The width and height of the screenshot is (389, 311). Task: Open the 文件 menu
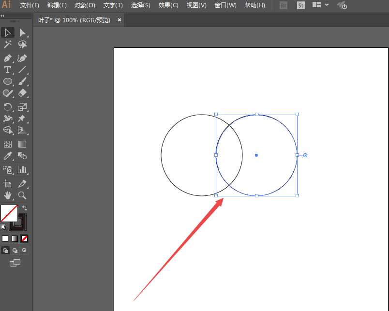[x=29, y=5]
